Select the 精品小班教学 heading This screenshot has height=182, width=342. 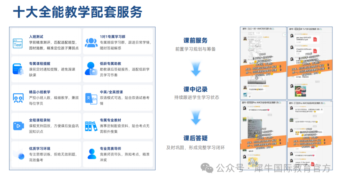pos(40,92)
